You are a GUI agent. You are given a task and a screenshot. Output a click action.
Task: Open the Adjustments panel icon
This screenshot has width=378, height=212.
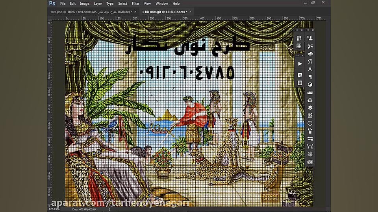pyautogui.click(x=310, y=84)
